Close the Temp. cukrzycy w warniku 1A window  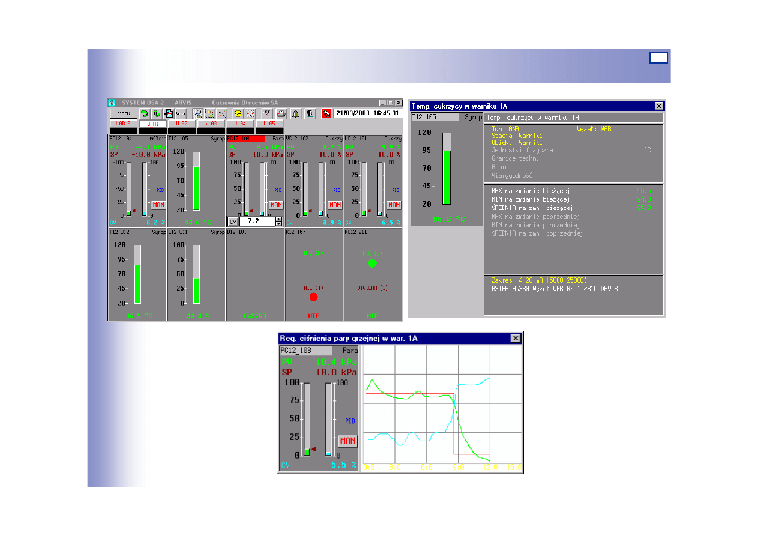pyautogui.click(x=658, y=106)
